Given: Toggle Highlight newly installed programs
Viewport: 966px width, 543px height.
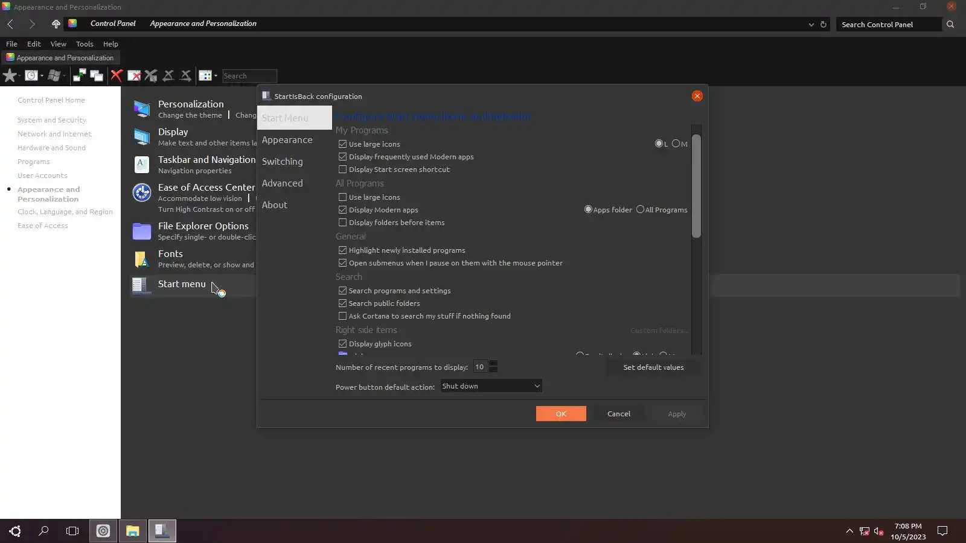Looking at the screenshot, I should click(342, 250).
